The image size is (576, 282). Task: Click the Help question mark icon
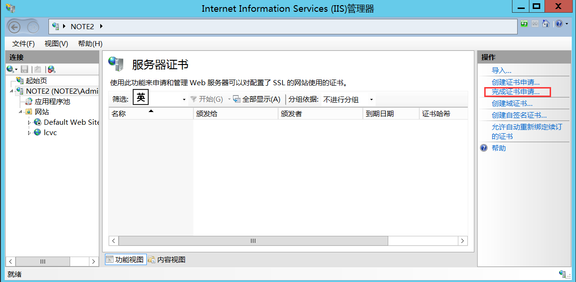click(x=558, y=24)
